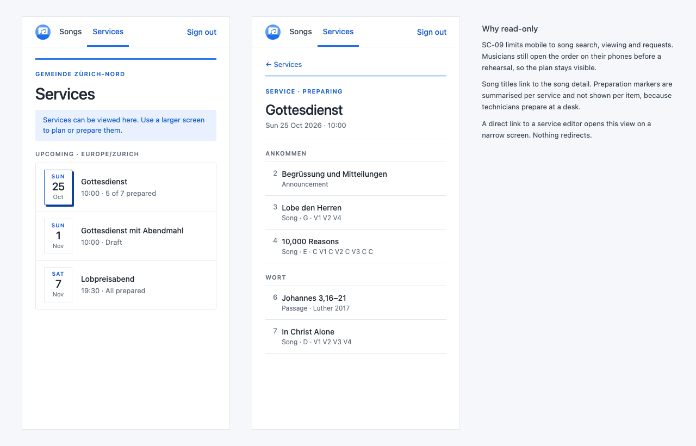Select the Services tab in the left panel
The image size is (696, 446).
[x=108, y=32]
